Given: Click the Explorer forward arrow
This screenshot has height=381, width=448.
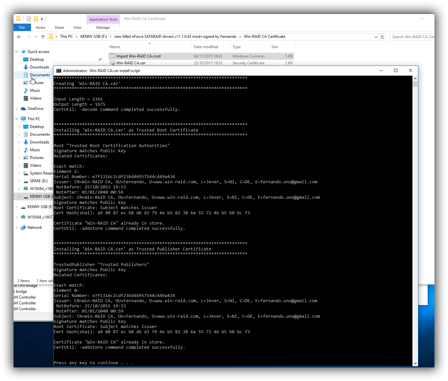Looking at the screenshot, I should coord(29,37).
